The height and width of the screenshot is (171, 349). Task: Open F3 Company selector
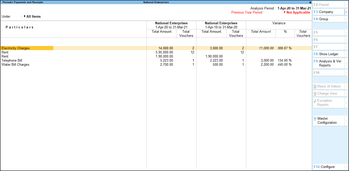(329, 12)
